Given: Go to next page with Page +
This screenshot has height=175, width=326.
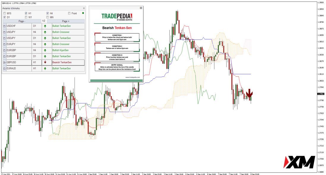Looking at the screenshot, I should pos(66,21).
